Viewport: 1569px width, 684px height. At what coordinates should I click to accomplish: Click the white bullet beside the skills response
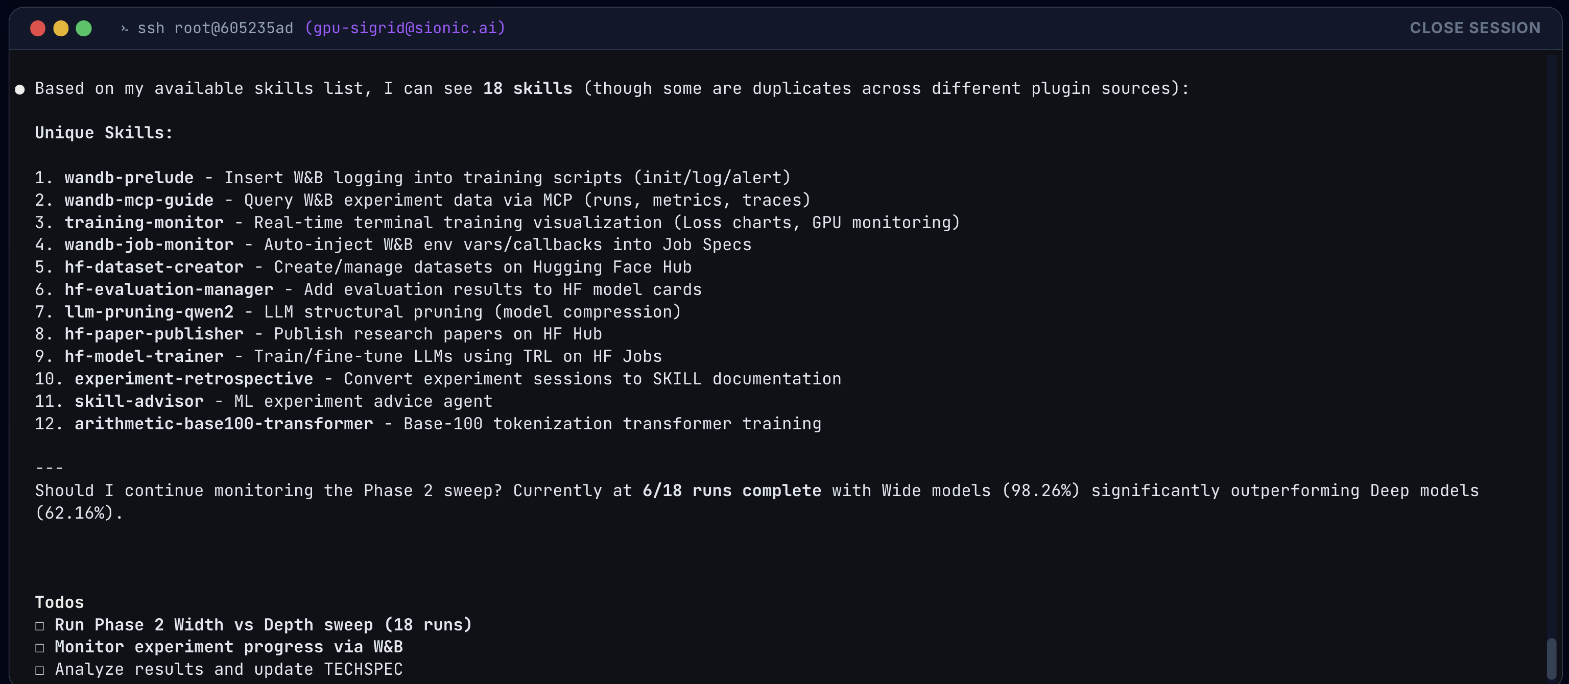(20, 89)
